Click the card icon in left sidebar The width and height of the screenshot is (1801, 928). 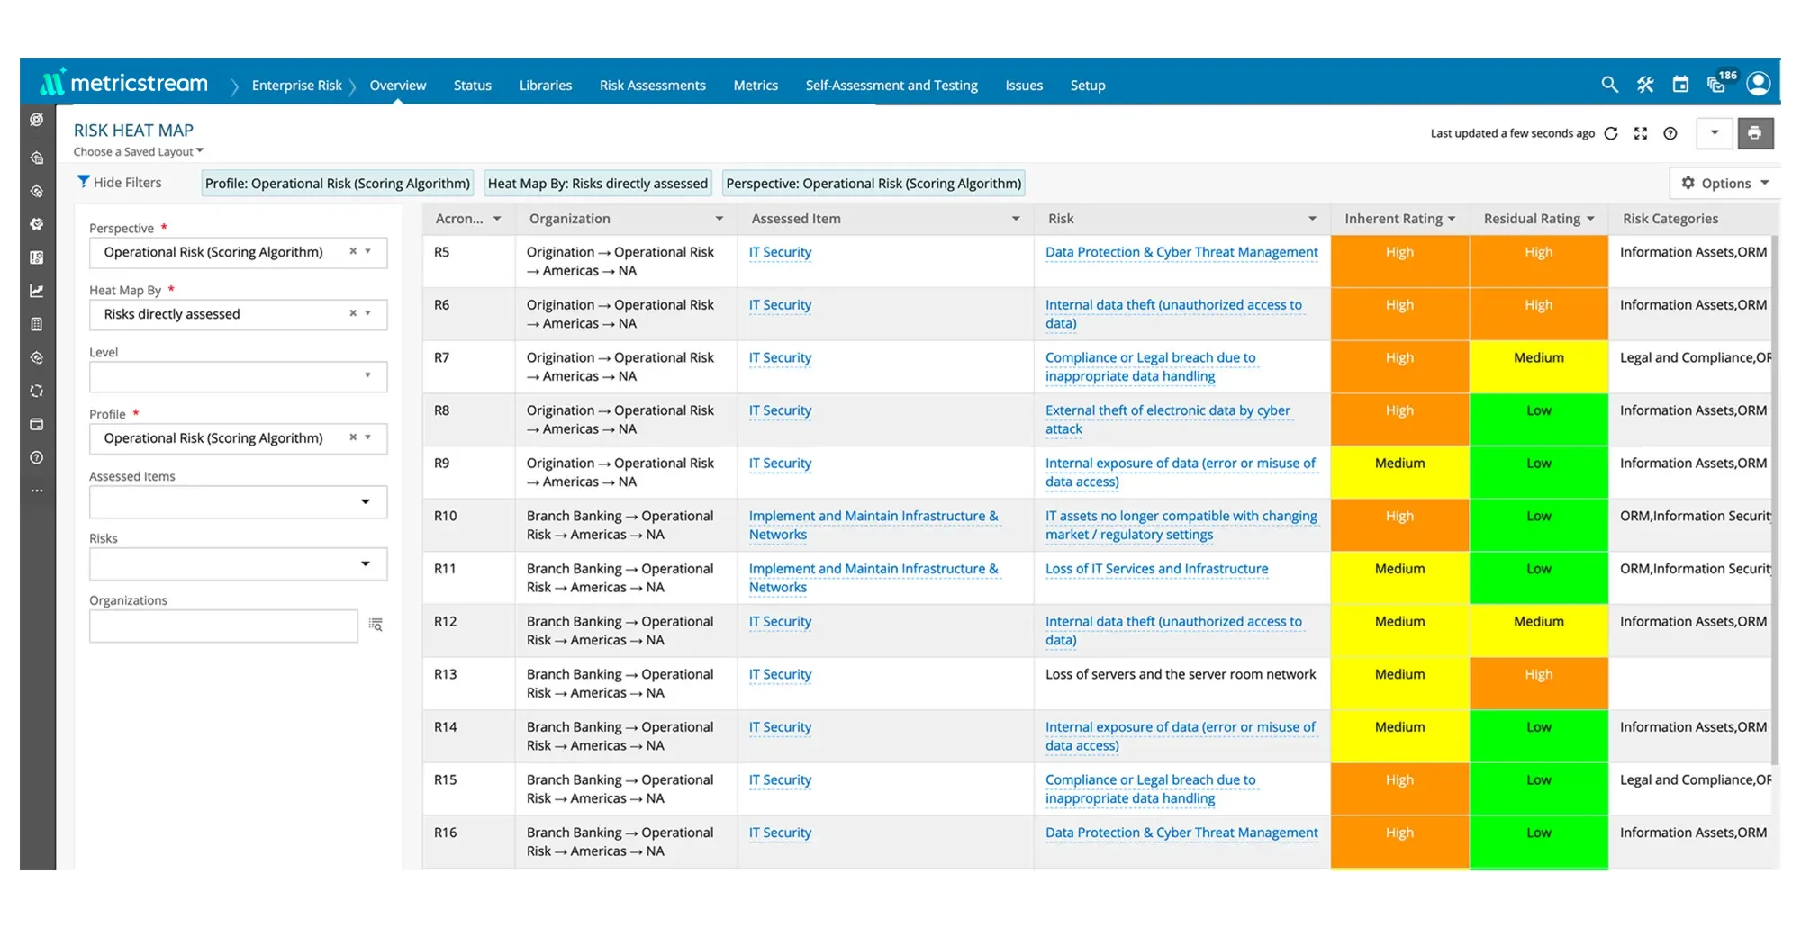pyautogui.click(x=37, y=424)
